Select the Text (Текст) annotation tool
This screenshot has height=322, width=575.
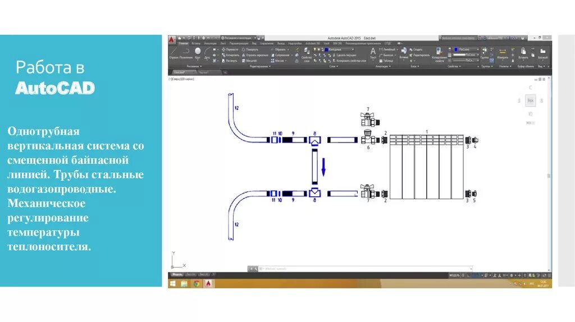[x=373, y=53]
